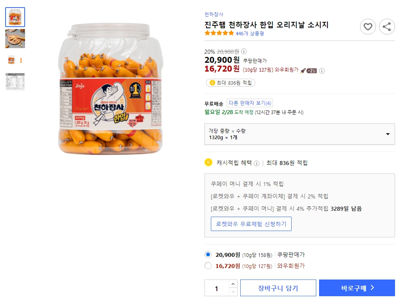The width and height of the screenshot is (401, 299).
Task: Decrease quantity with the down arrow
Action: [x=233, y=291]
